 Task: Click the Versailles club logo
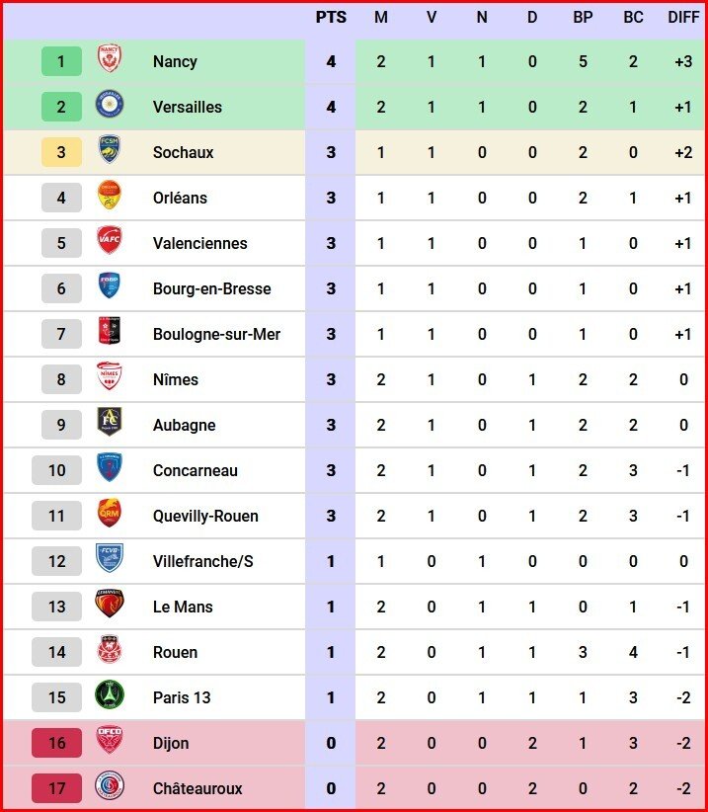coord(110,104)
